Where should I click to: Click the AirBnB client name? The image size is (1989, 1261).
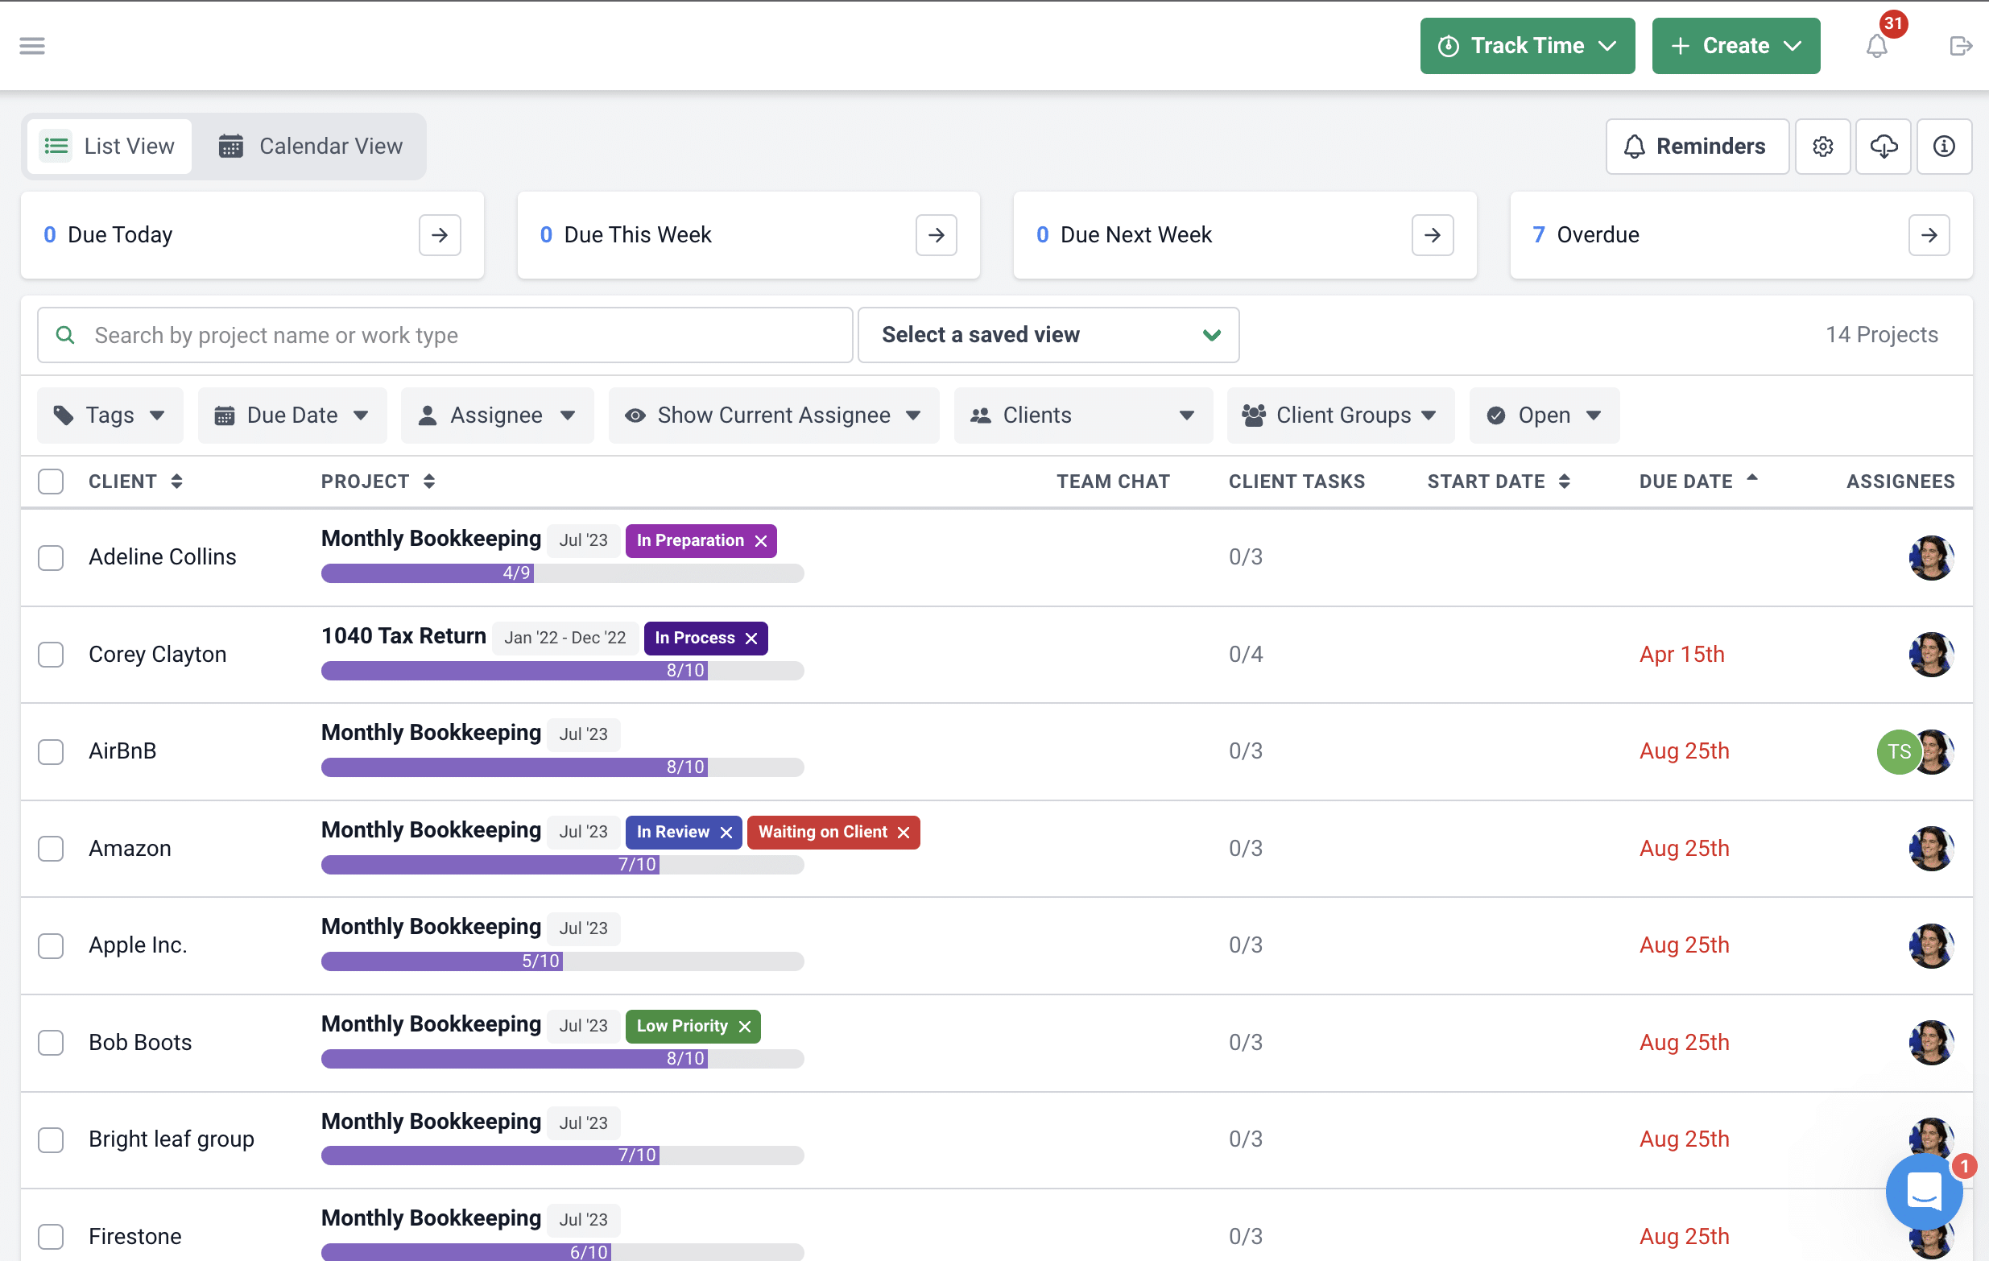tap(122, 751)
